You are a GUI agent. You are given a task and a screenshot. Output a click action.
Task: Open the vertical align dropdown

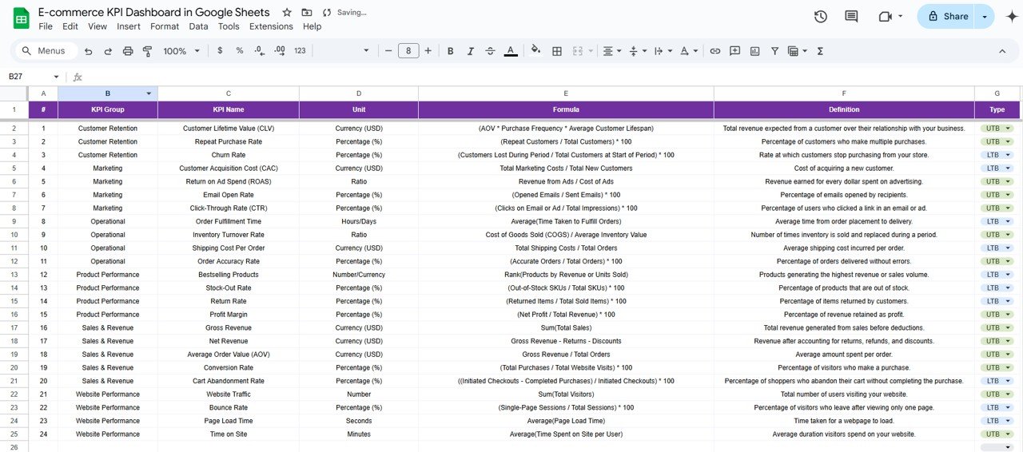click(x=637, y=51)
